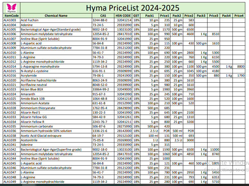Select the Price4 column header
The image size is (249, 186).
[239, 15]
